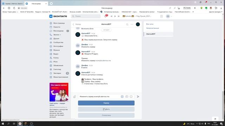Attach a file with the paperclip icon

point(75,97)
